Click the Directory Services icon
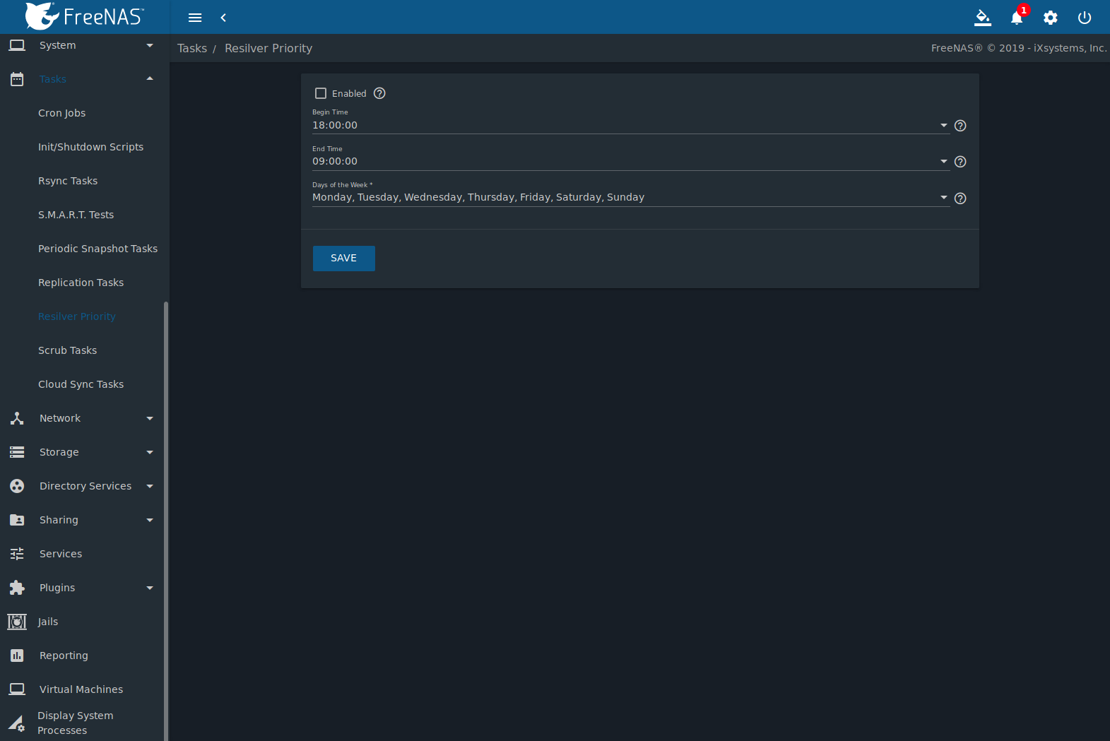1110x741 pixels. click(x=17, y=486)
